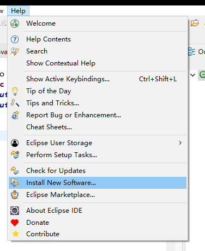Click the Check for Updates arrows icon
This screenshot has width=205, height=251.
pyautogui.click(x=15, y=171)
